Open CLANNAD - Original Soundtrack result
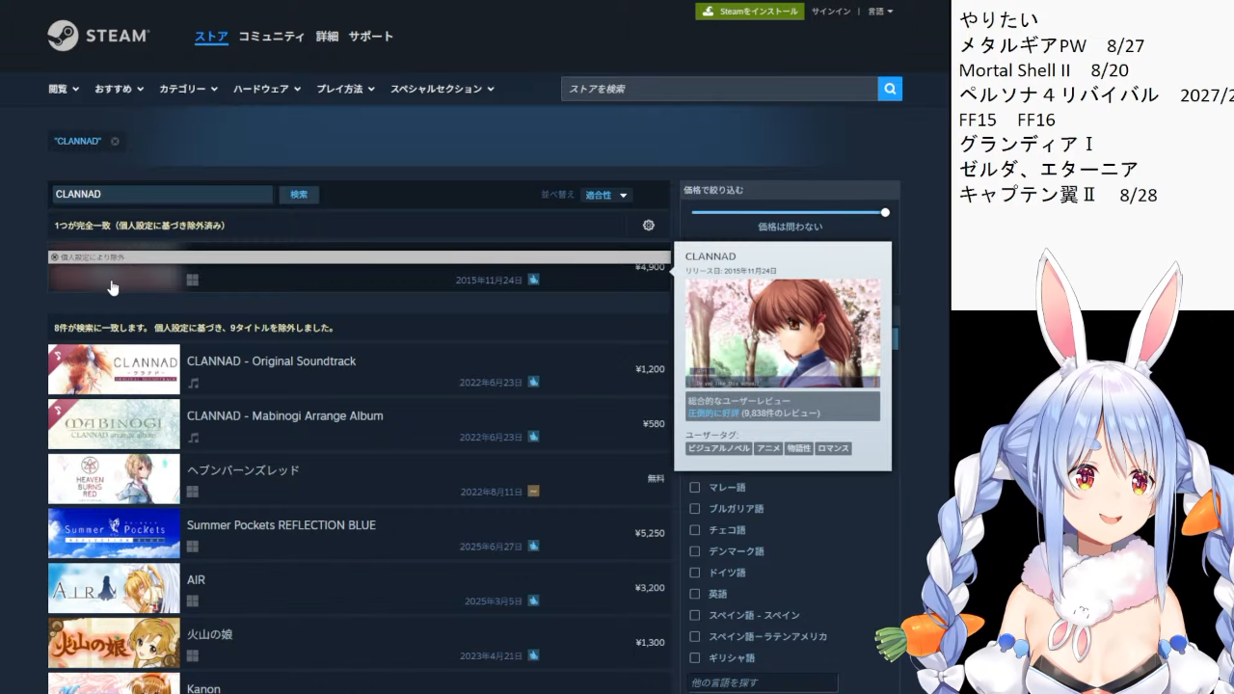 pyautogui.click(x=357, y=369)
